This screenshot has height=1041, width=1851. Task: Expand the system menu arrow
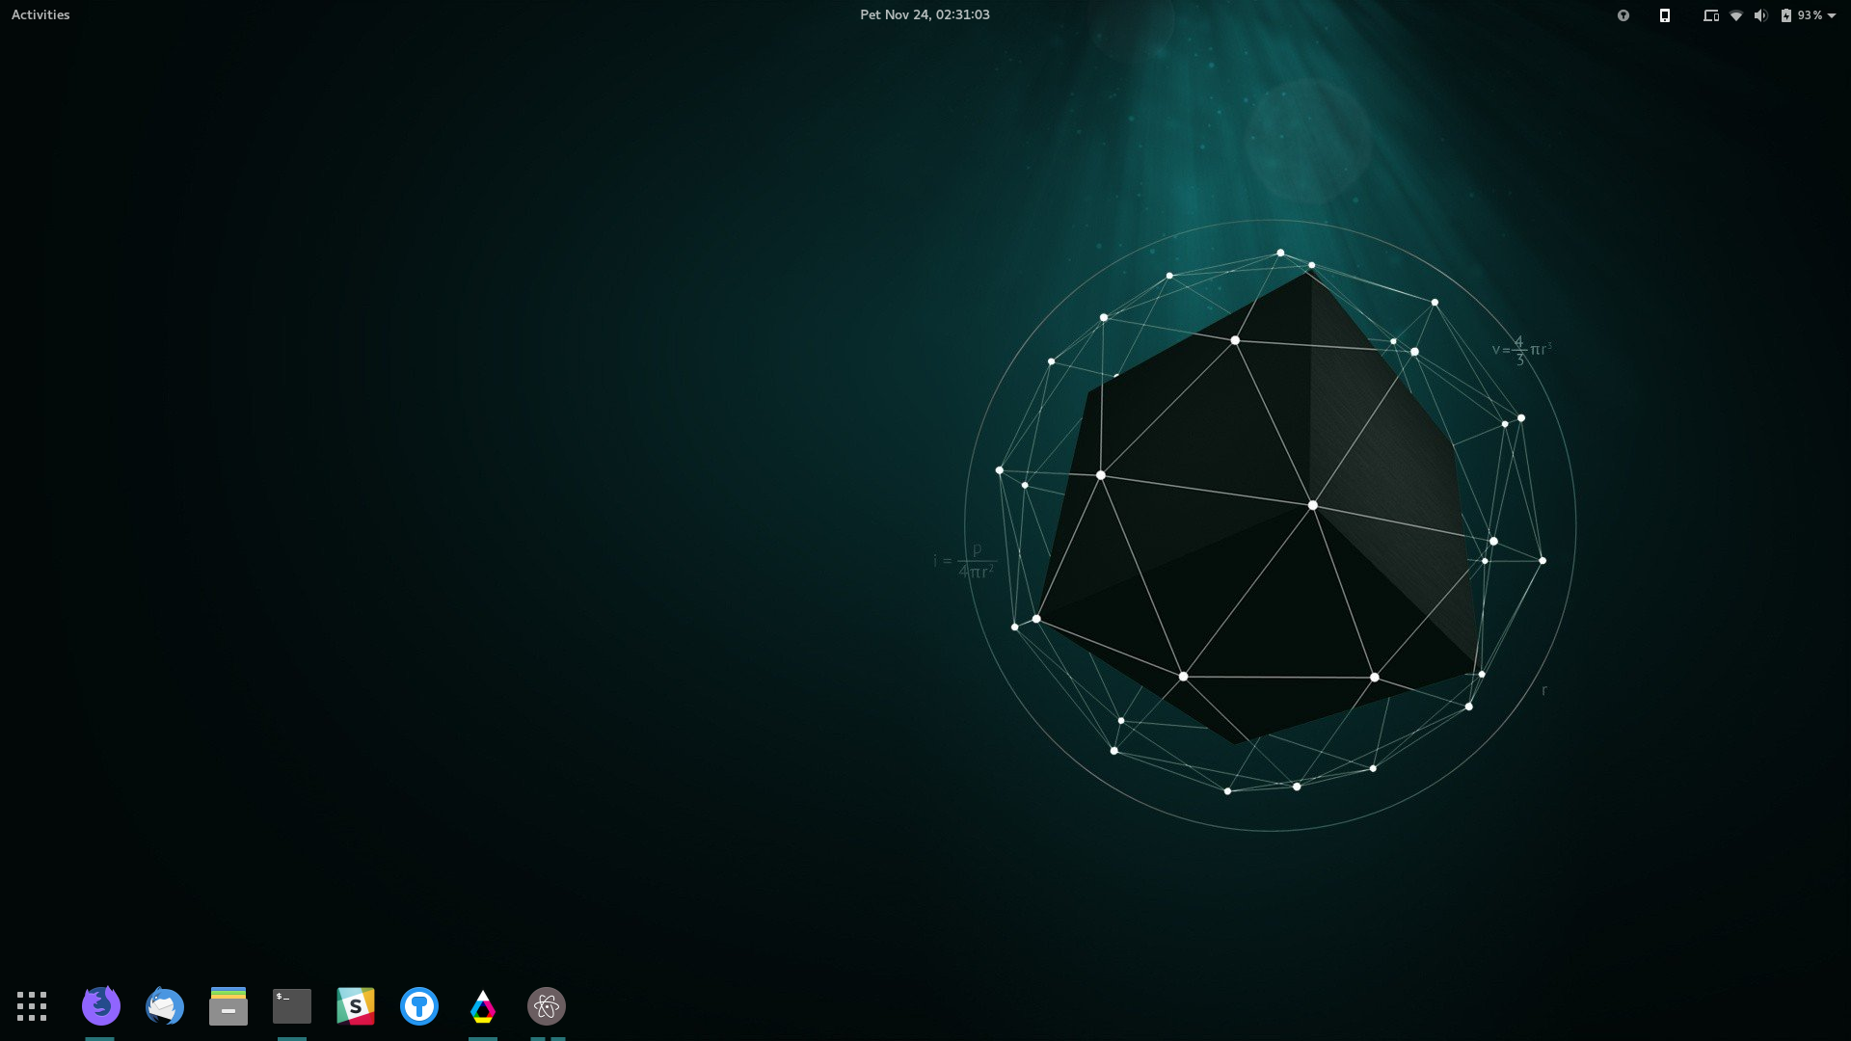click(1832, 15)
